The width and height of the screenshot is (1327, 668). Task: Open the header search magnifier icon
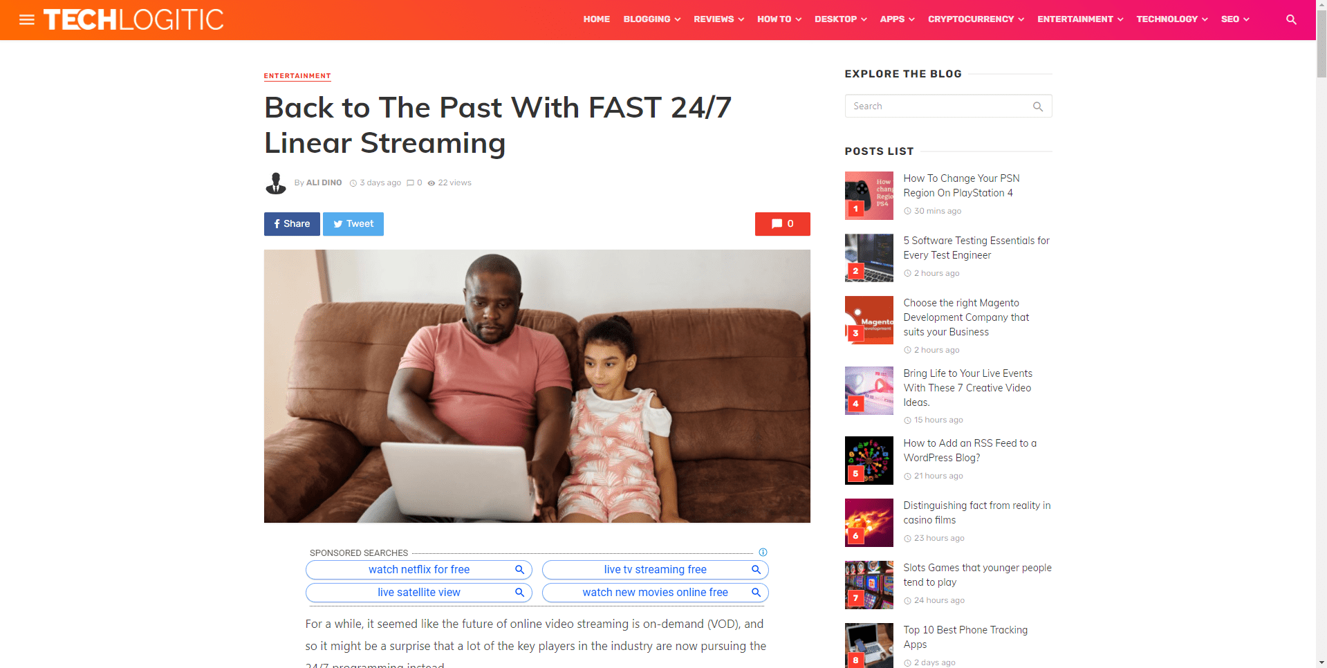tap(1291, 19)
